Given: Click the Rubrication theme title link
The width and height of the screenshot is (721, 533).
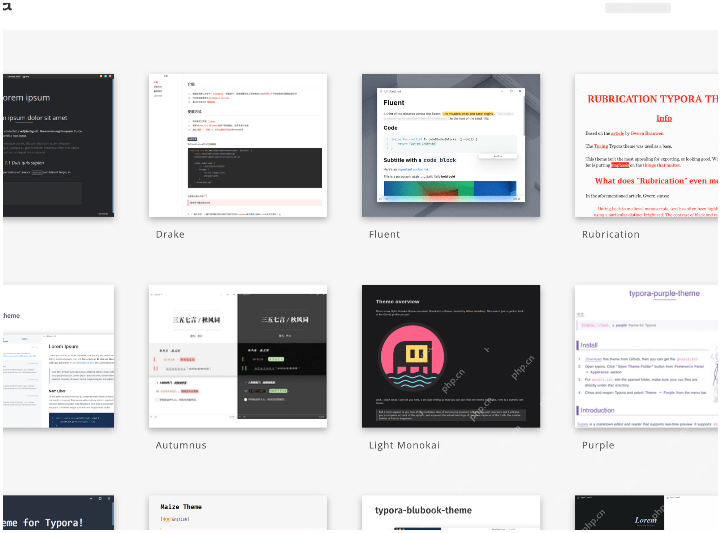Looking at the screenshot, I should pyautogui.click(x=611, y=234).
